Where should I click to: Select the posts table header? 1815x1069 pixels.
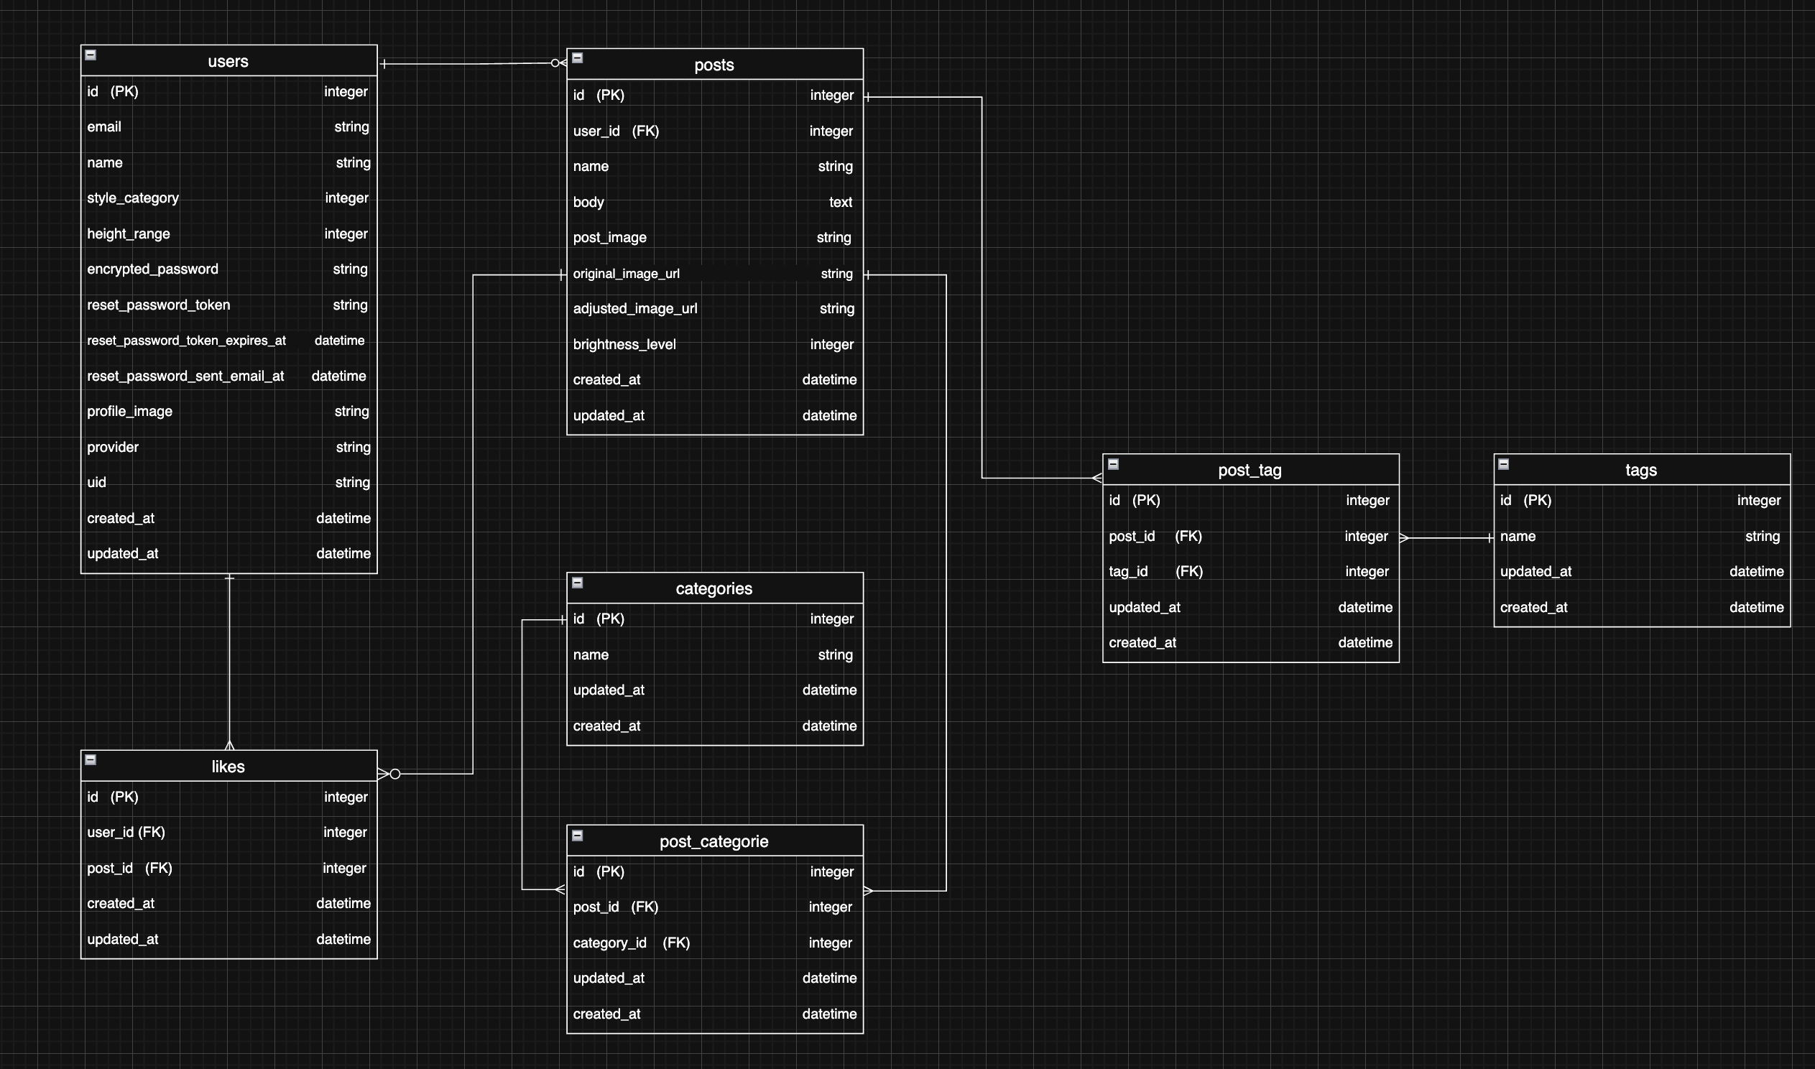pyautogui.click(x=713, y=65)
